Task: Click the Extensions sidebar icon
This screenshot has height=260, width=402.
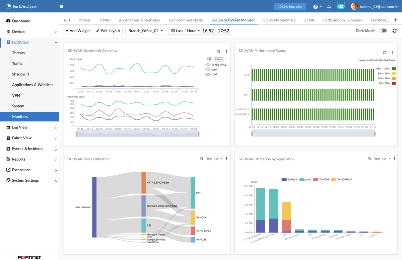Action: pos(8,170)
